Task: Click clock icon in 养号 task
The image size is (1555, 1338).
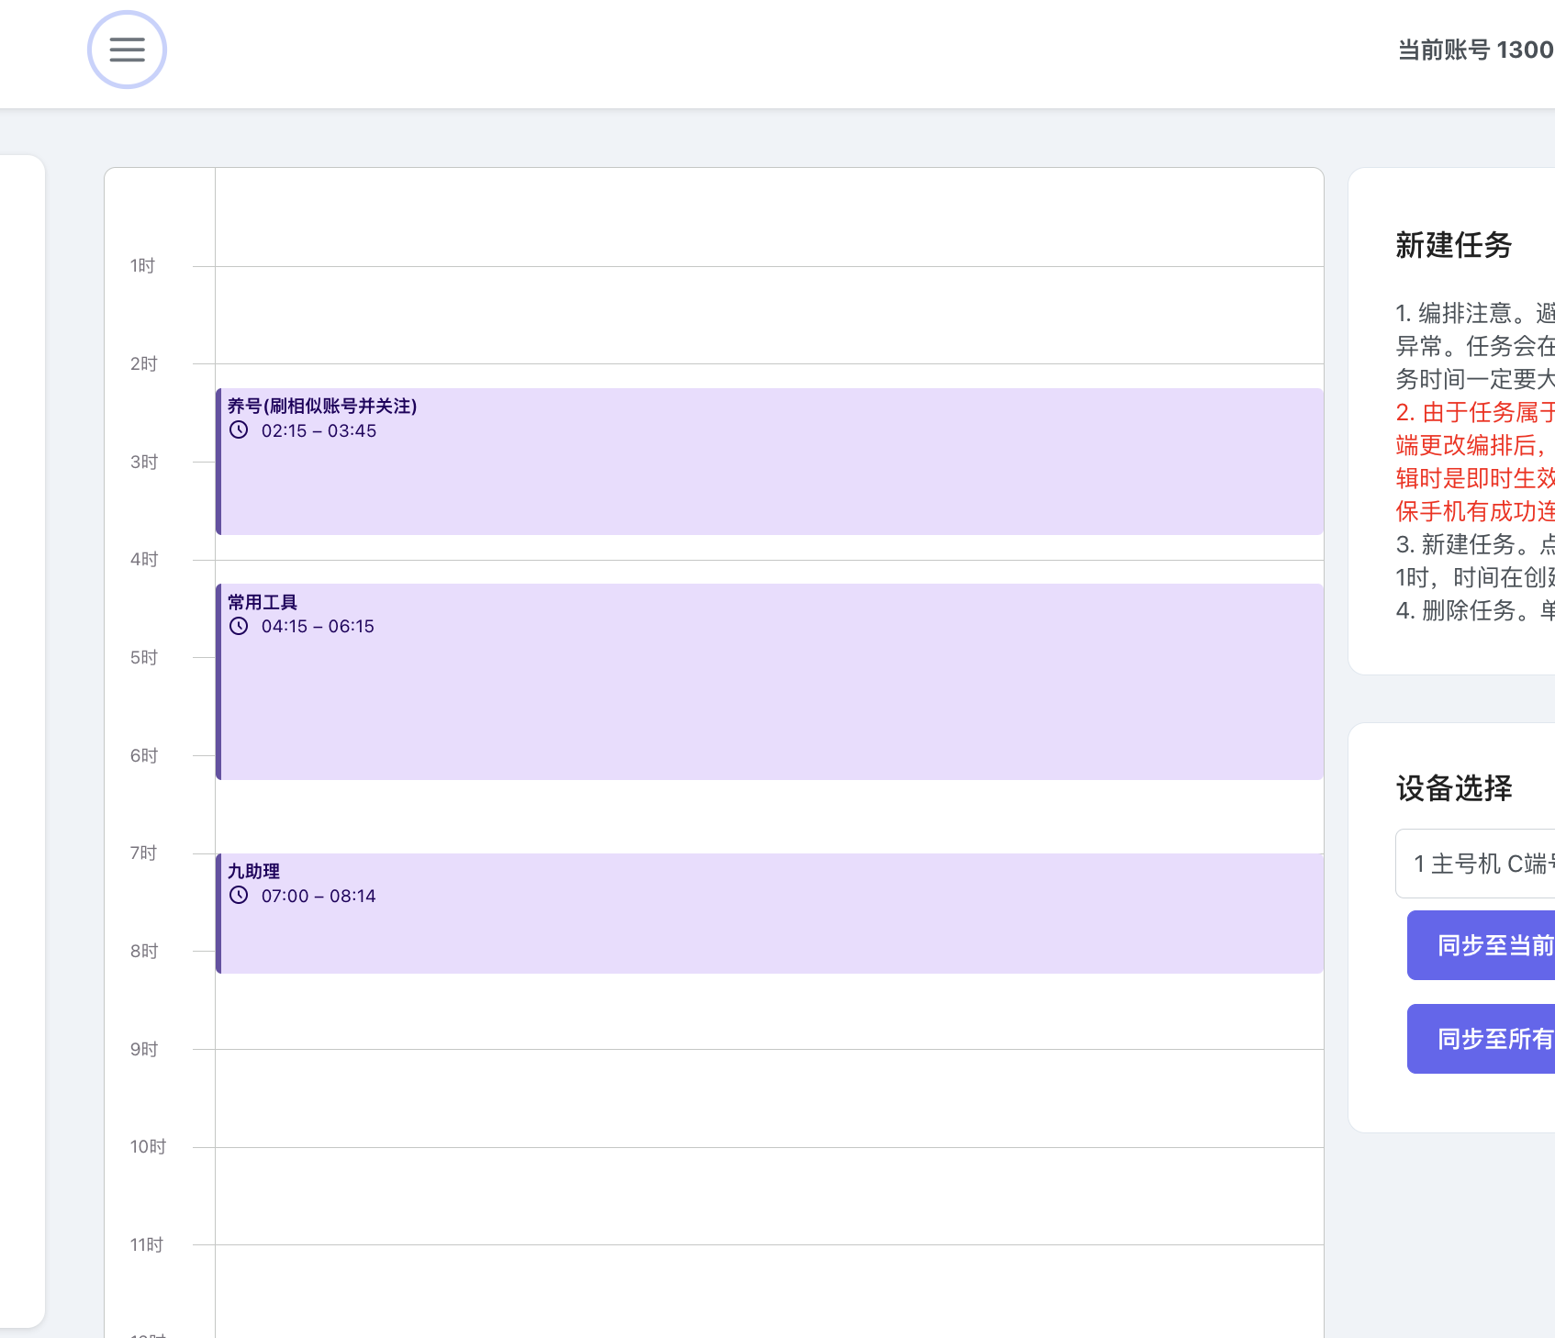Action: 239,430
